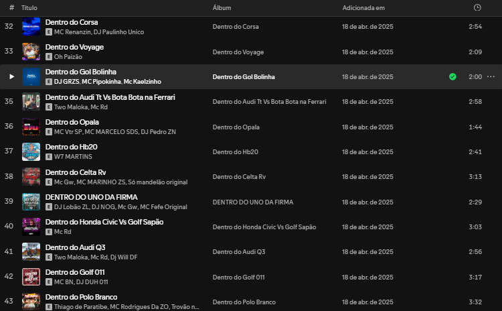The width and height of the screenshot is (502, 311).
Task: Open song title DENTRO DO UNO DA FIRMA
Action: click(91, 197)
